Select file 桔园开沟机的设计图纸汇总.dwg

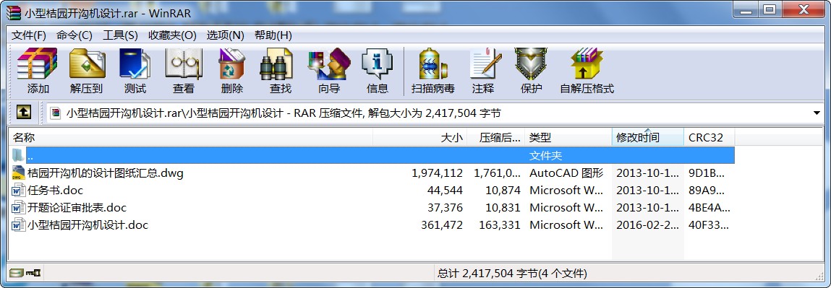[x=106, y=173]
